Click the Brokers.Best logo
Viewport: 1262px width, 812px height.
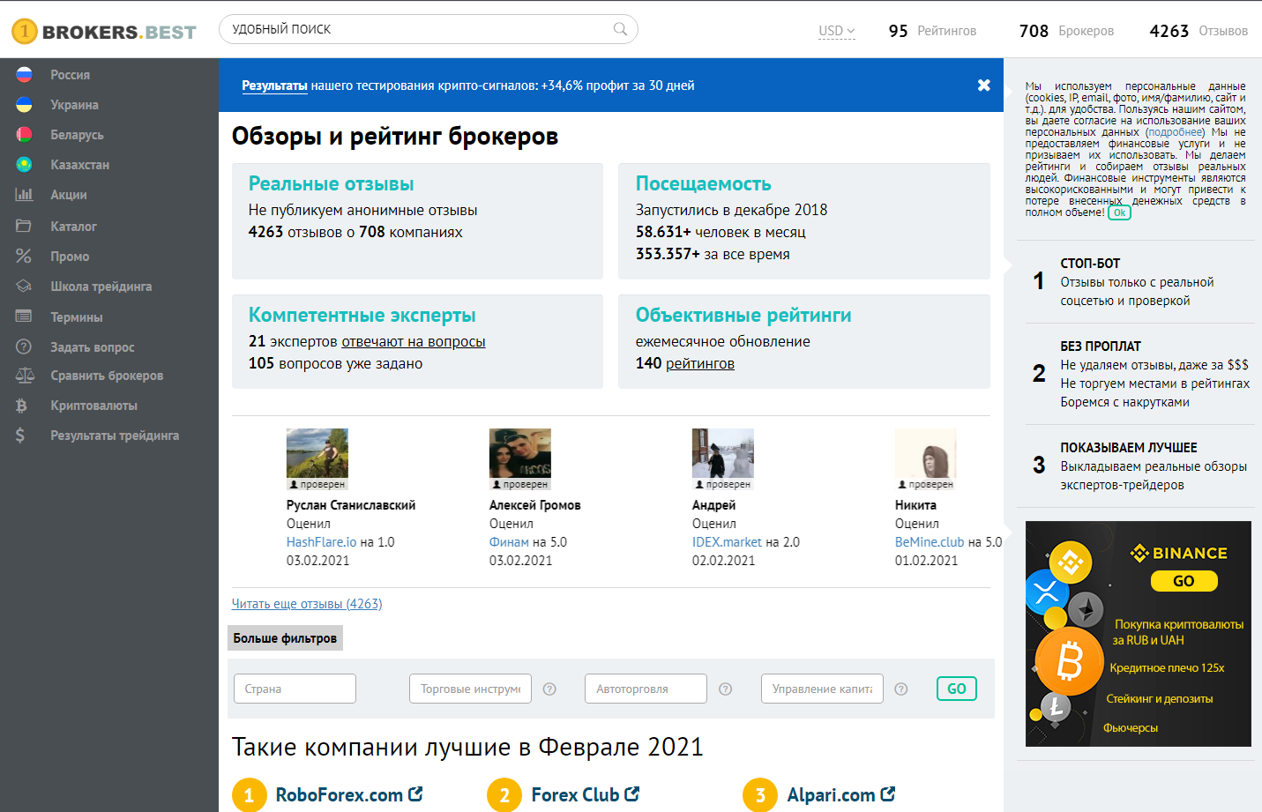103,32
